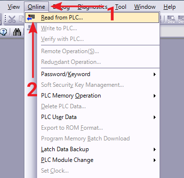Screen dimensions: 184x178
Task: Open the Help menu
Action: click(x=169, y=7)
